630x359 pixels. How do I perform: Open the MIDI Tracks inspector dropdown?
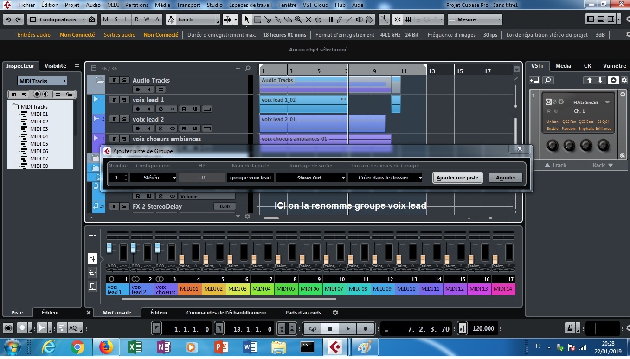[x=42, y=81]
